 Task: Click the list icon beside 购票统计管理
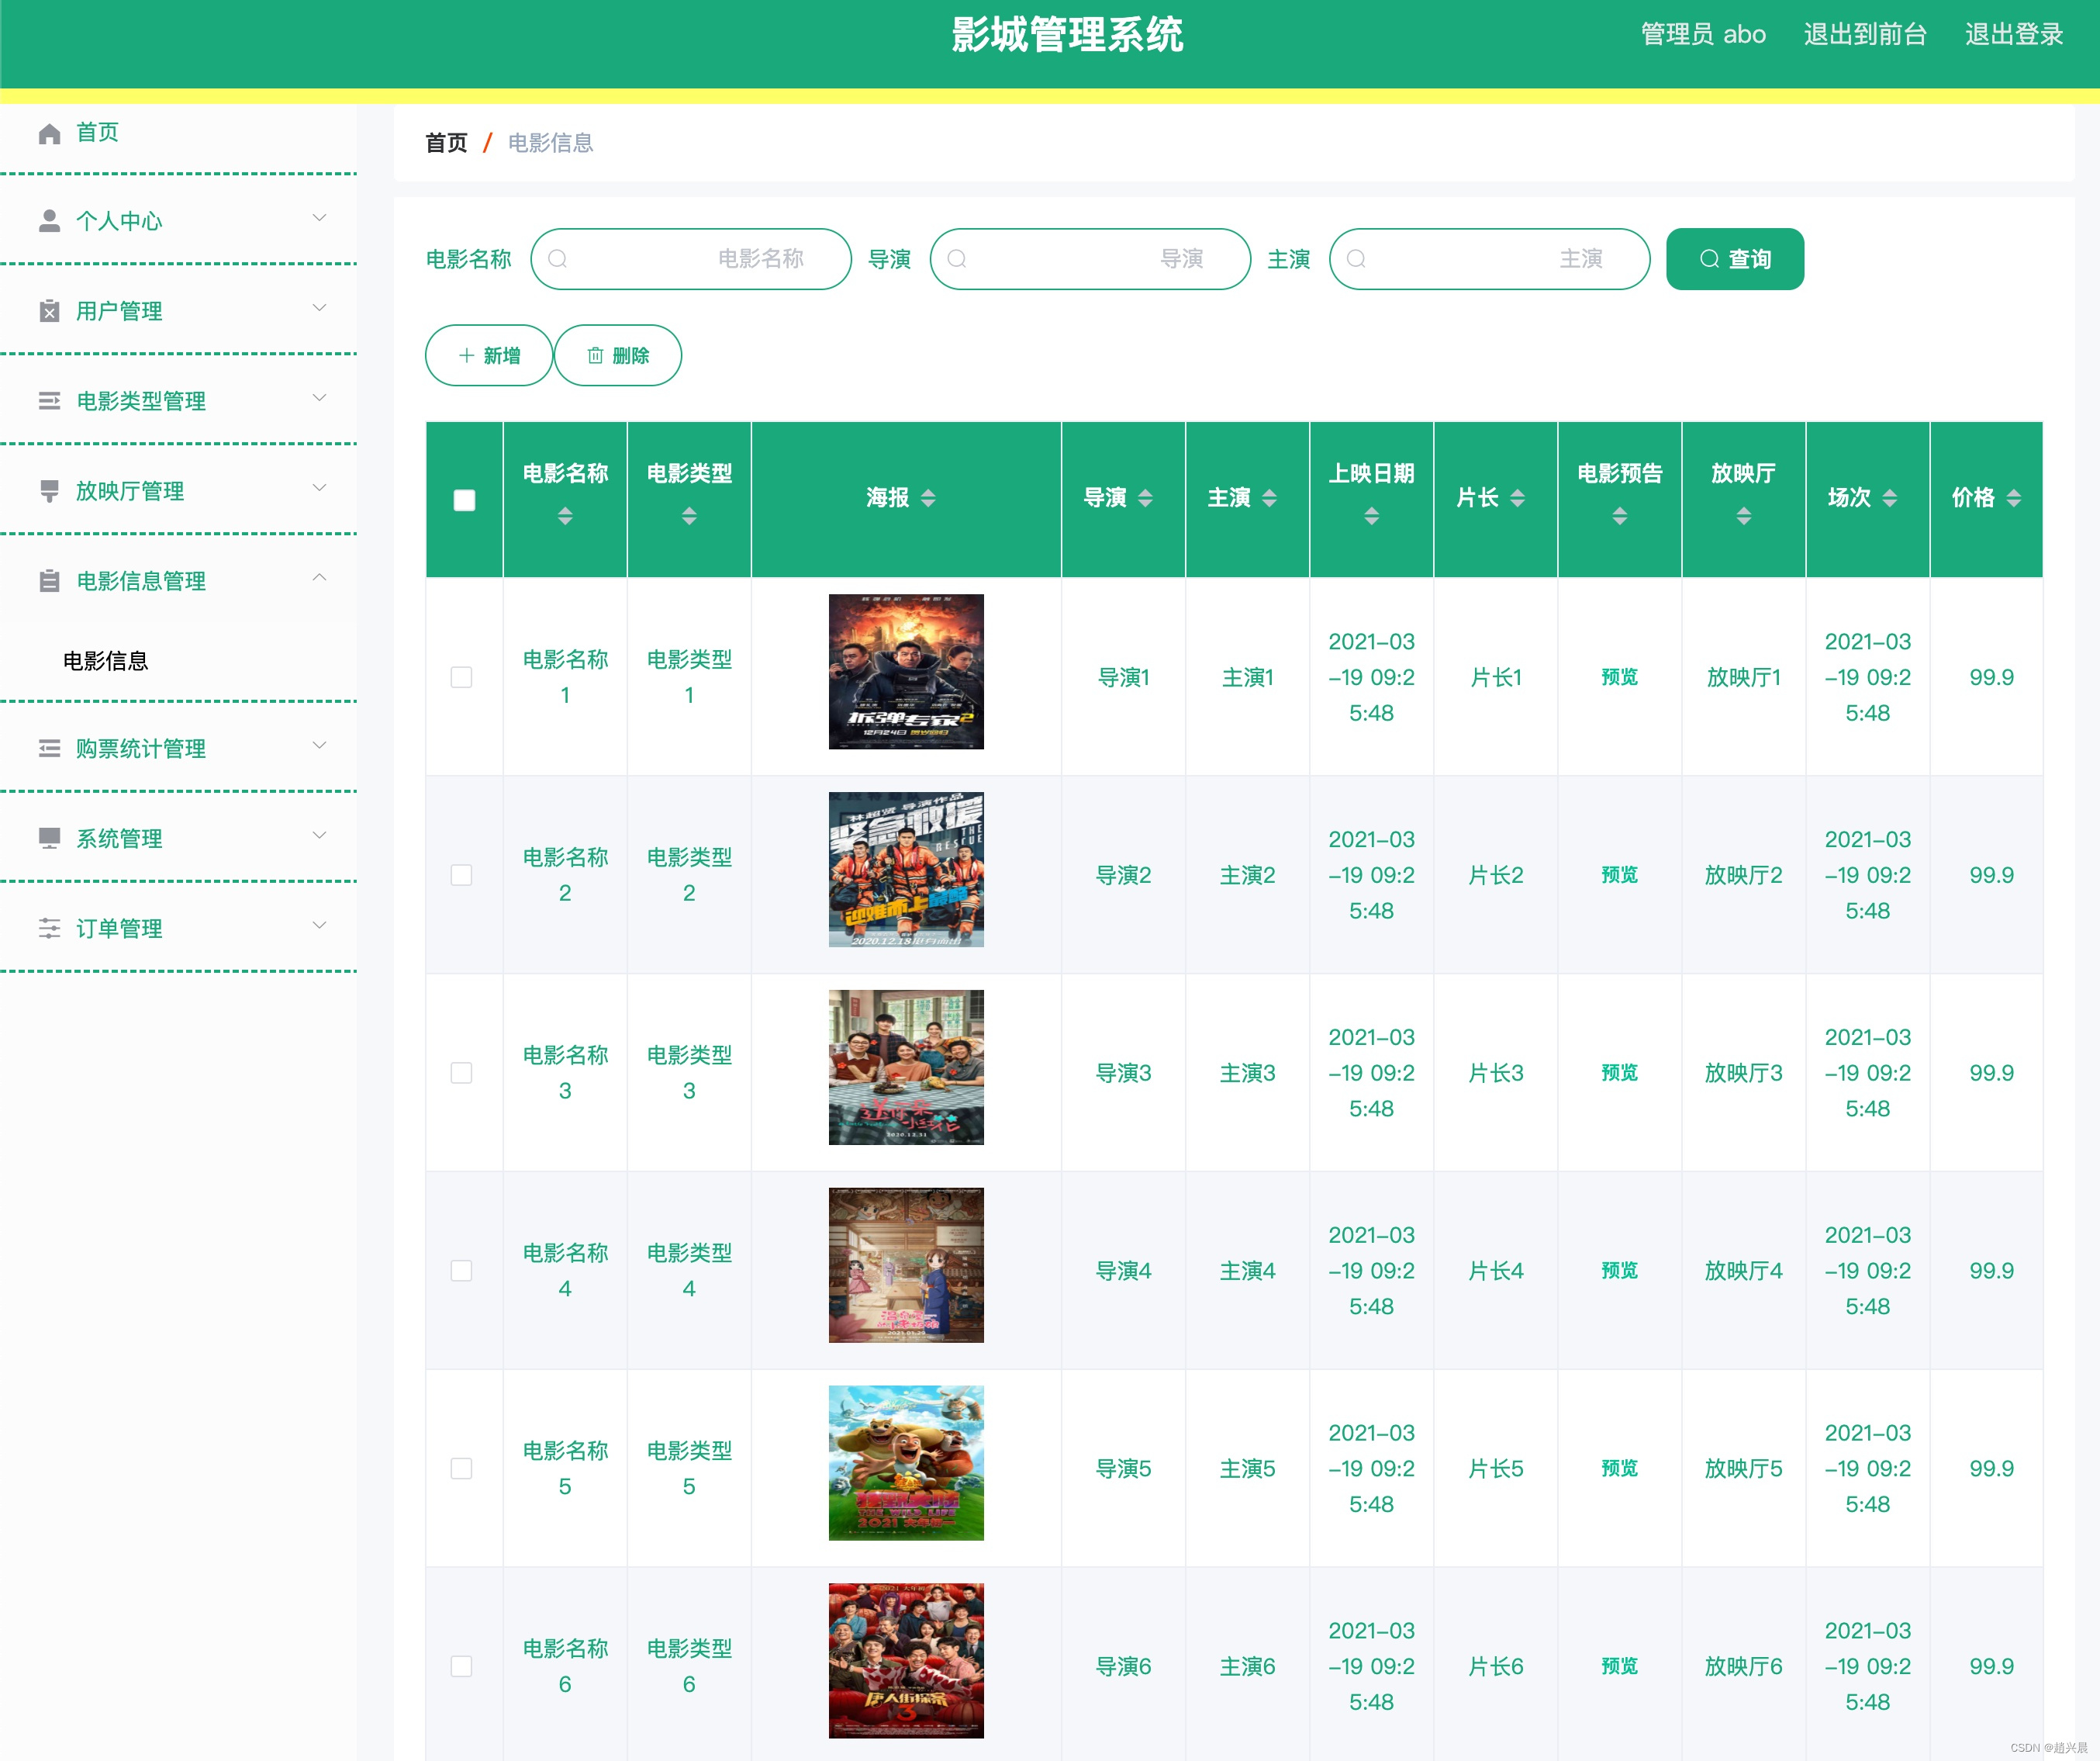(x=49, y=749)
